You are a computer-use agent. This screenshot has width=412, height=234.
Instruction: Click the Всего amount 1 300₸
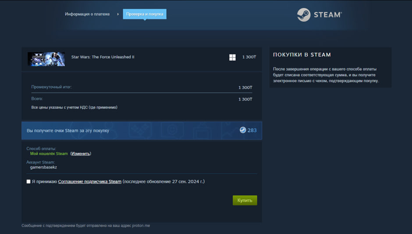[245, 99]
